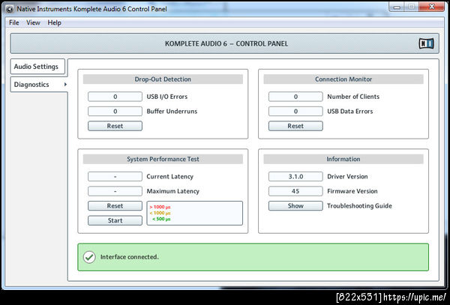Image resolution: width=450 pixels, height=305 pixels.
Task: Click the 'Interface connected.' status message
Action: click(x=129, y=257)
